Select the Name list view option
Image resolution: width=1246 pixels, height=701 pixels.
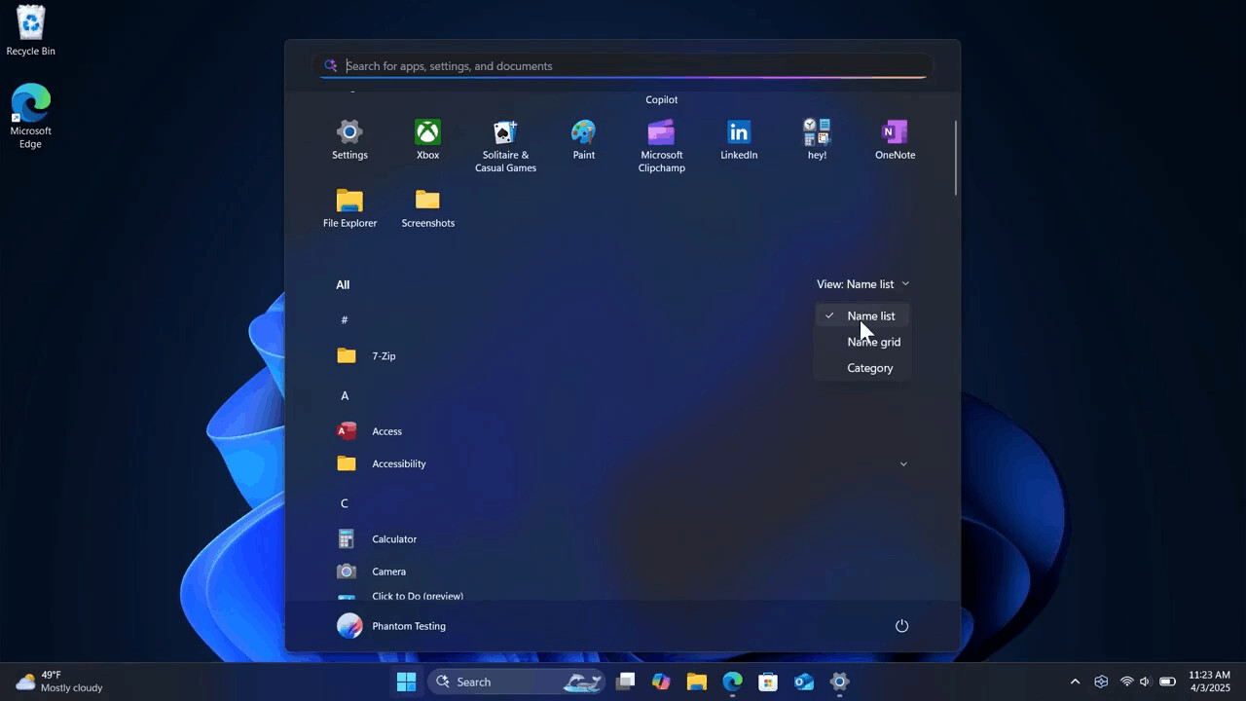(x=862, y=315)
